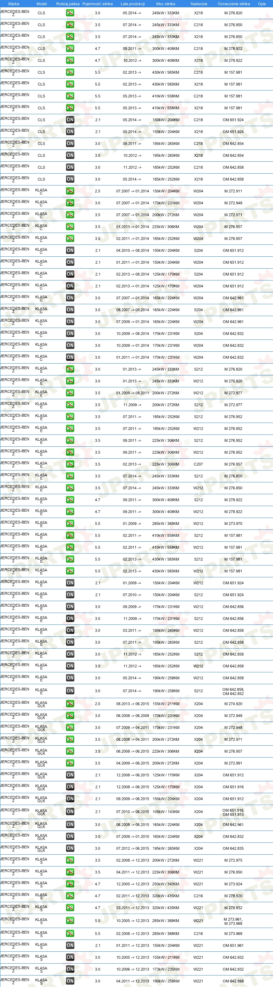Click the 2.0 engine capacity cell

(x=98, y=704)
